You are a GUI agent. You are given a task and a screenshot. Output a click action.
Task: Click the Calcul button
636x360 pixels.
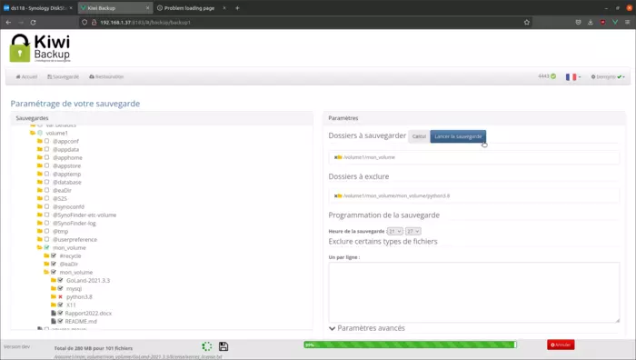click(x=419, y=136)
